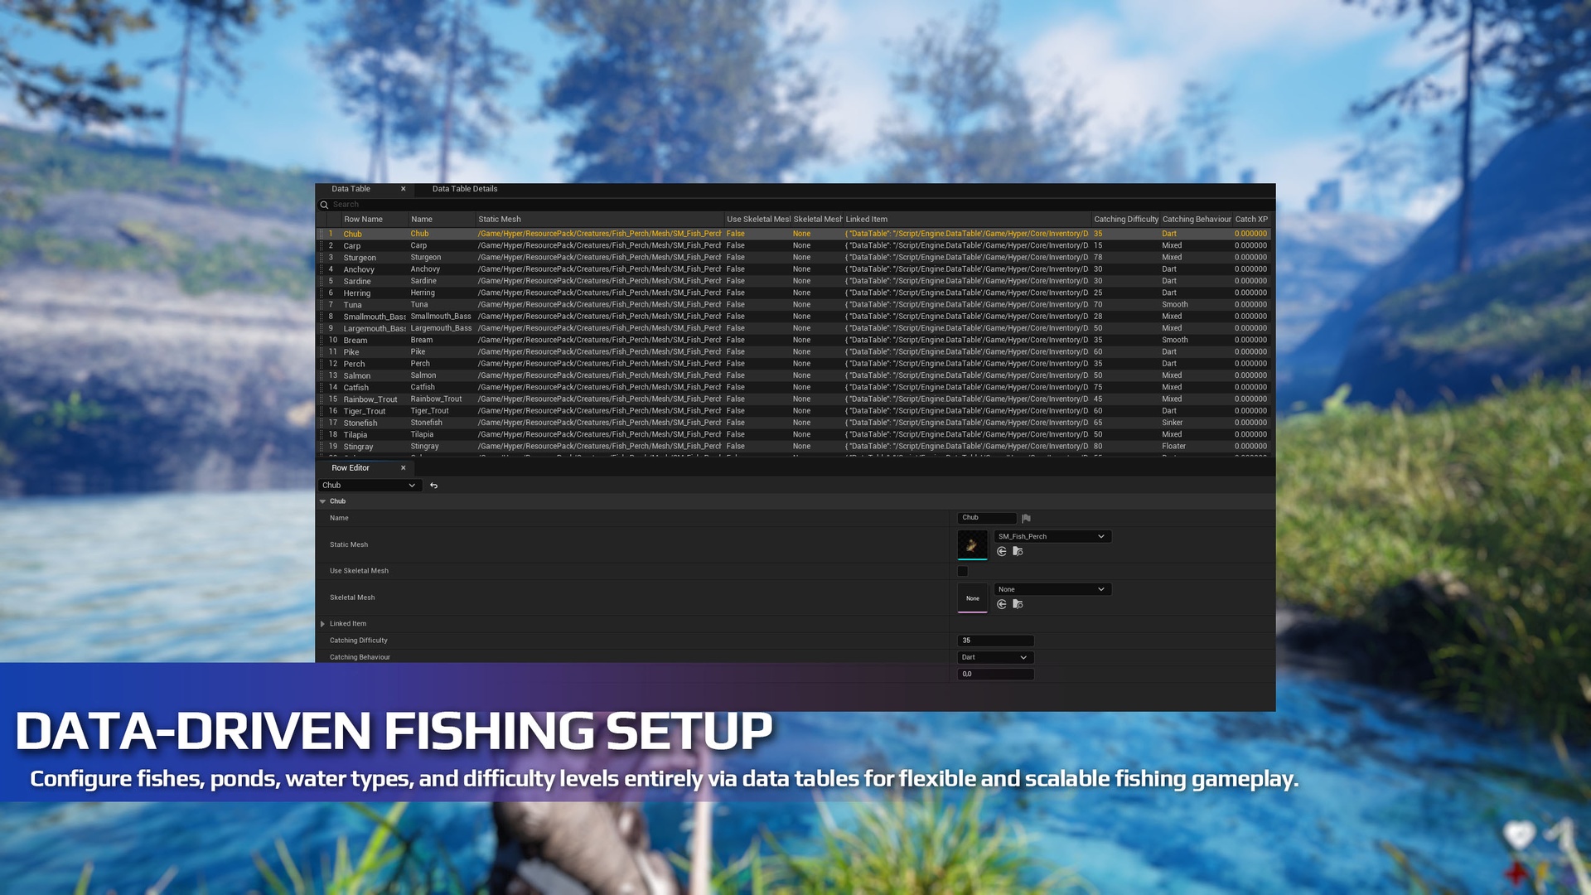Image resolution: width=1591 pixels, height=895 pixels.
Task: Open the SM_Fish_Perch static mesh dropdown
Action: [x=1052, y=537]
